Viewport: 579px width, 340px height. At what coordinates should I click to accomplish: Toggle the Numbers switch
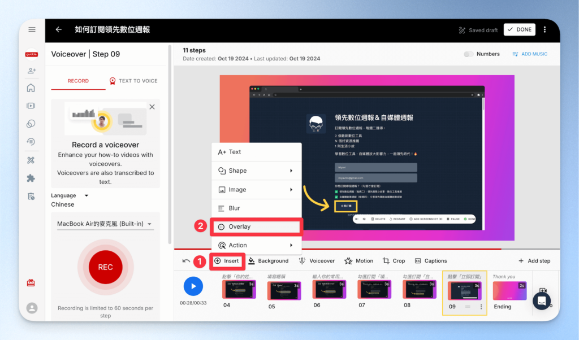468,54
